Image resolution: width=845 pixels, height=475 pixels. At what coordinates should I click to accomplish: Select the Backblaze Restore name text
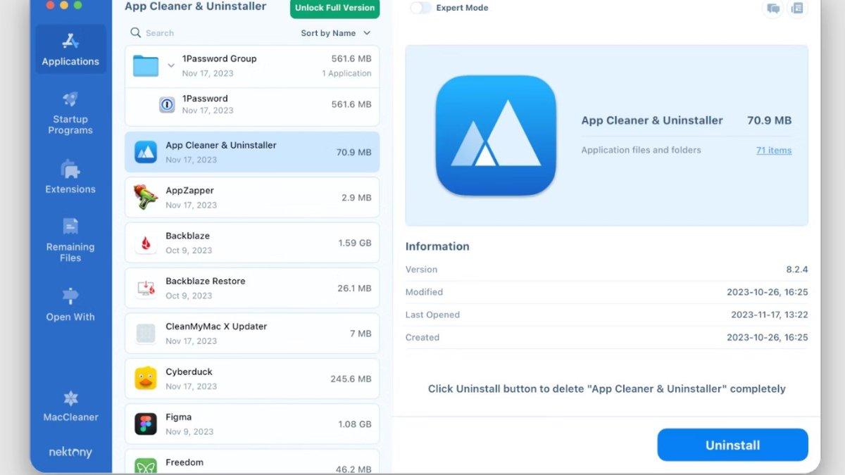[206, 281]
